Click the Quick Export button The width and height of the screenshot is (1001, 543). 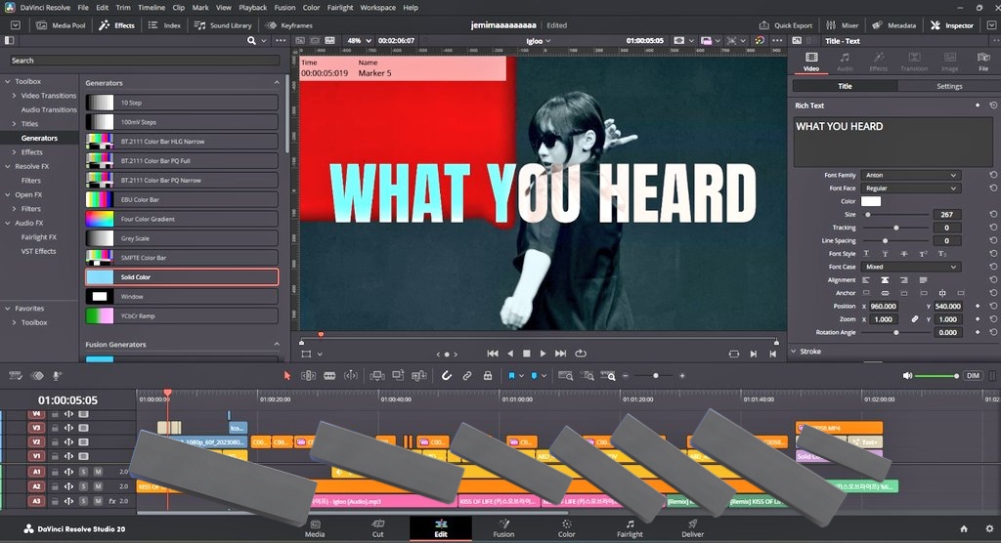tap(785, 25)
